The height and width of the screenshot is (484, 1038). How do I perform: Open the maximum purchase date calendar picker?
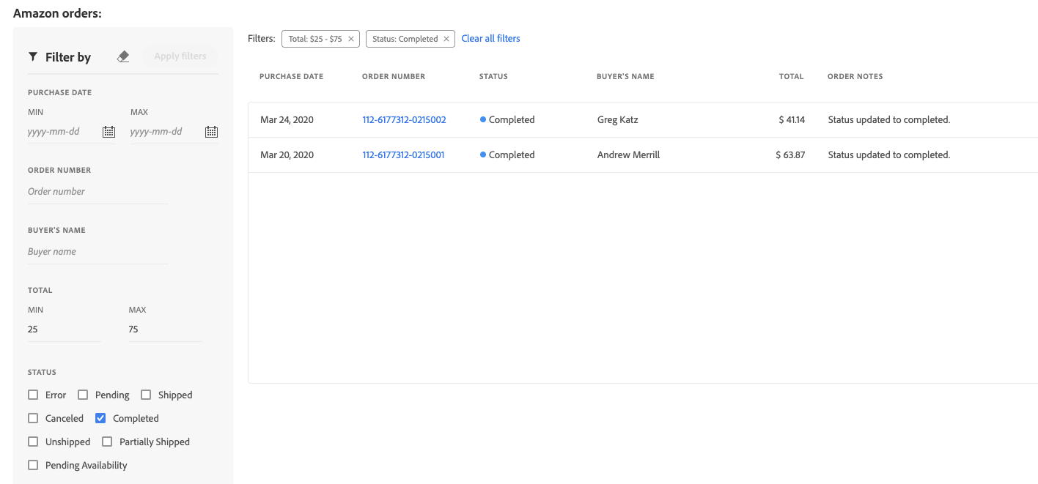pyautogui.click(x=211, y=132)
